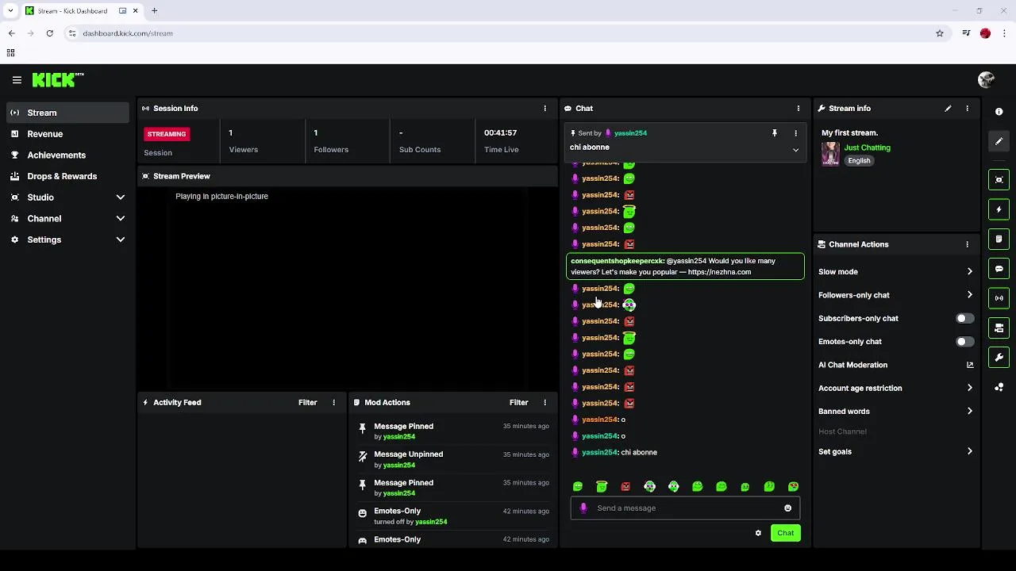
Task: Open the emoji picker in message box
Action: (787, 508)
